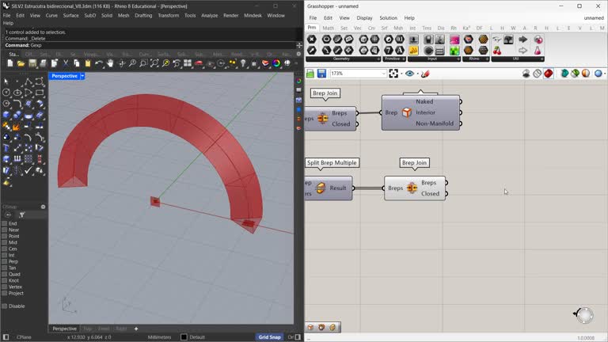Viewport: 608px width, 342px height.
Task: Open the 173% zoom level dropdown
Action: coord(383,74)
